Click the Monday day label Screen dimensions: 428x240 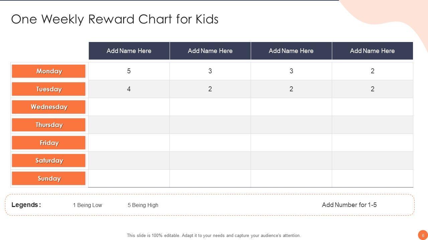pyautogui.click(x=49, y=71)
